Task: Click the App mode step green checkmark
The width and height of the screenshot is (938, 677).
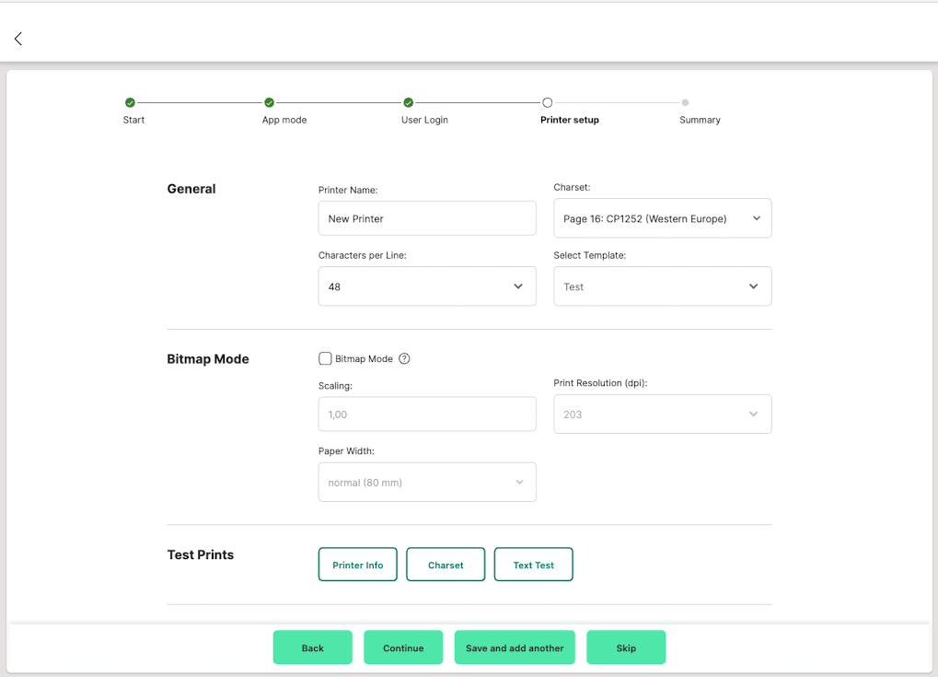Action: pos(269,103)
